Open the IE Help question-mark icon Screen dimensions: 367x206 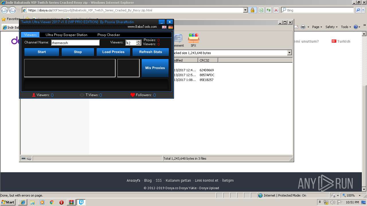click(x=356, y=27)
